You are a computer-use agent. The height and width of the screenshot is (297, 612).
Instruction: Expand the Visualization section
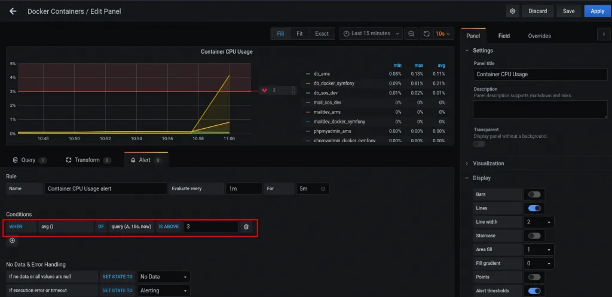[x=488, y=163]
